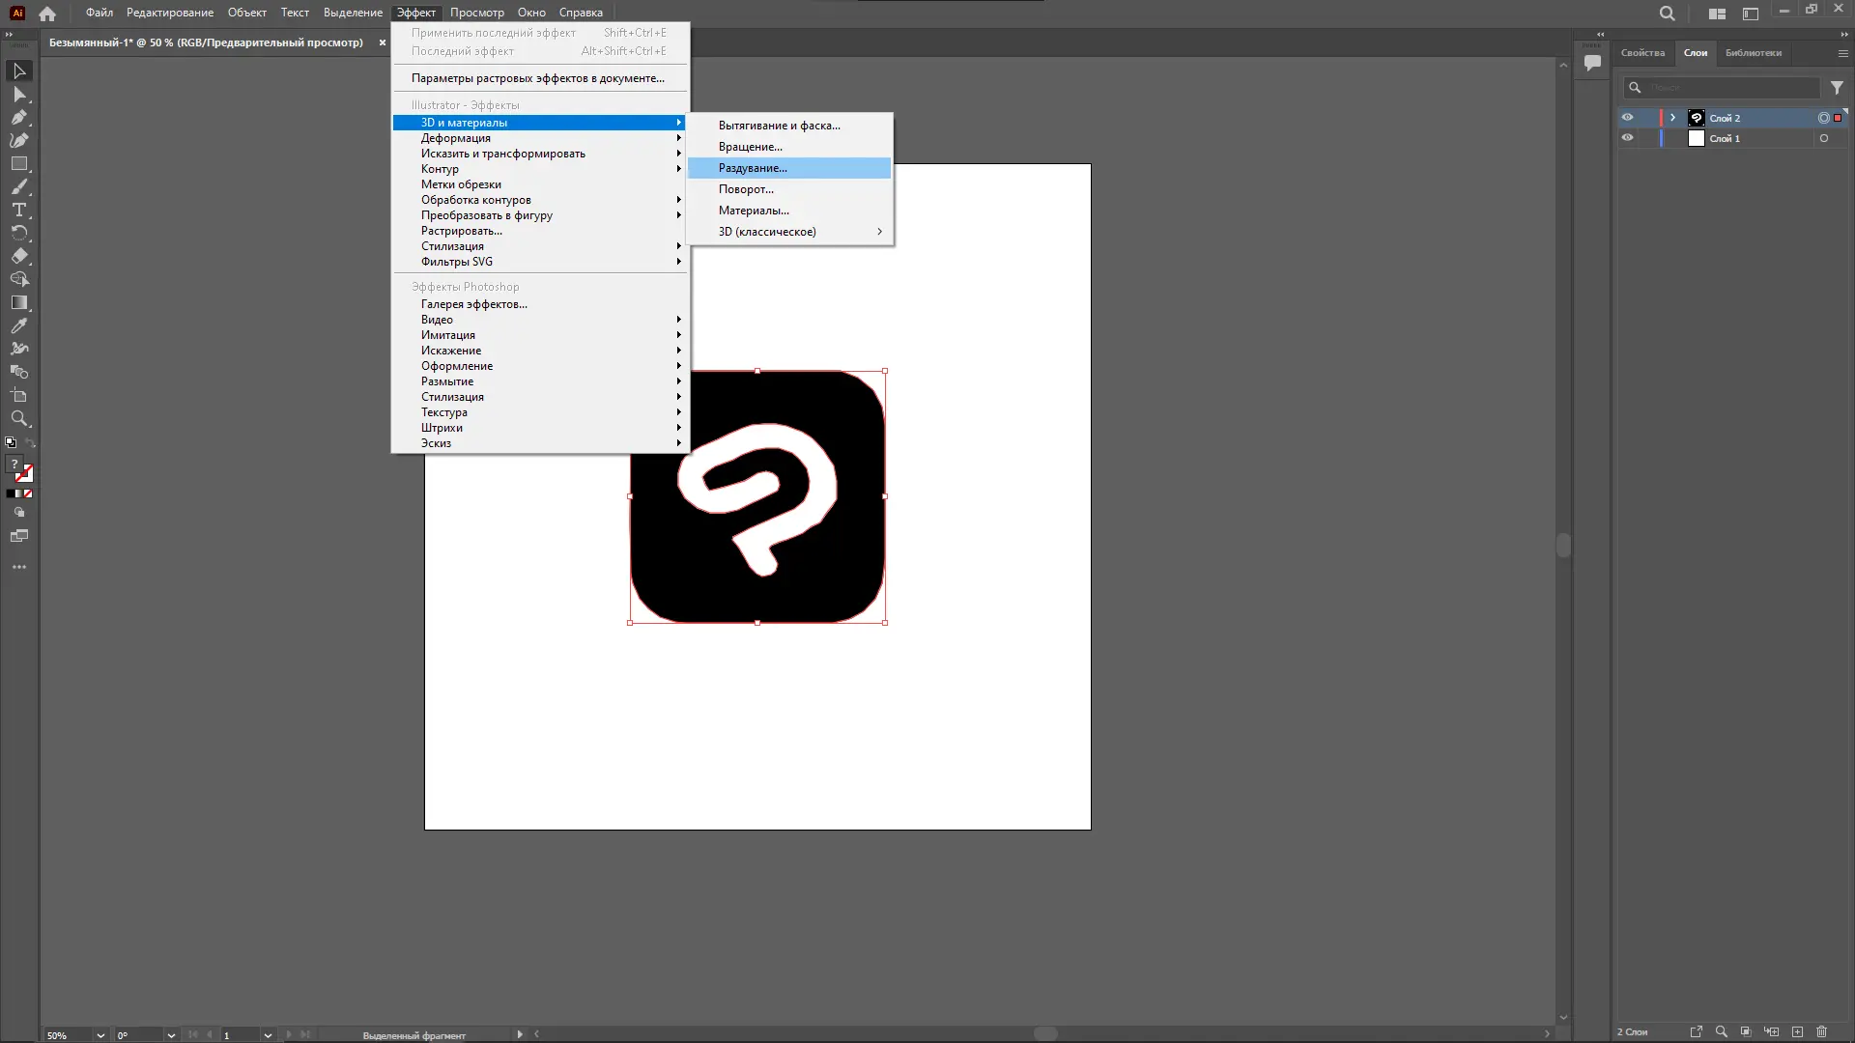The height and width of the screenshot is (1043, 1855).
Task: Select the Puppet Warp tool
Action: 18,349
